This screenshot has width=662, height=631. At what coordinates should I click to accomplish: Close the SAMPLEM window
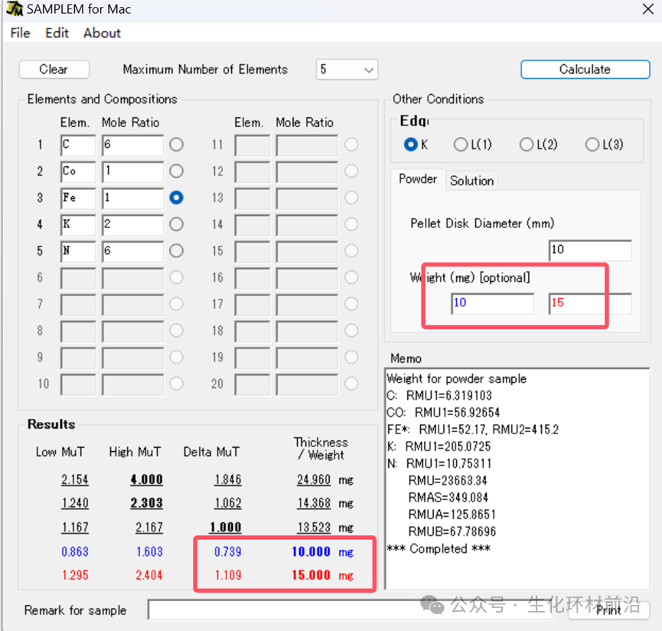[647, 9]
